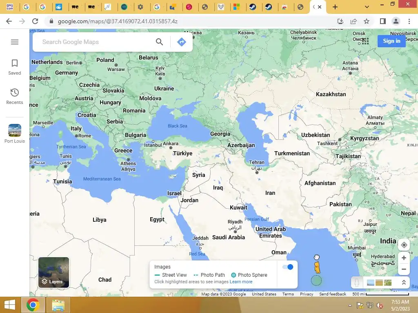Switch to the gear settings tab

point(140,7)
